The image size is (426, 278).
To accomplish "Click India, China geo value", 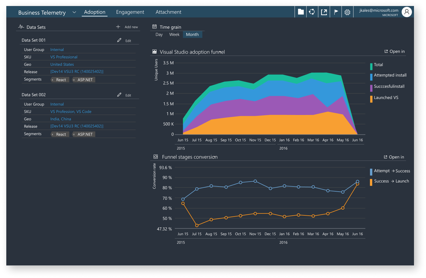I will (x=61, y=119).
